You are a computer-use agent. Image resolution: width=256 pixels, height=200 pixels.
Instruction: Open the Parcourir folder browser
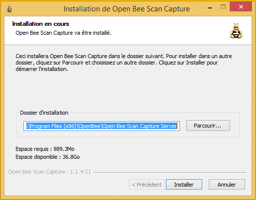coord(208,126)
